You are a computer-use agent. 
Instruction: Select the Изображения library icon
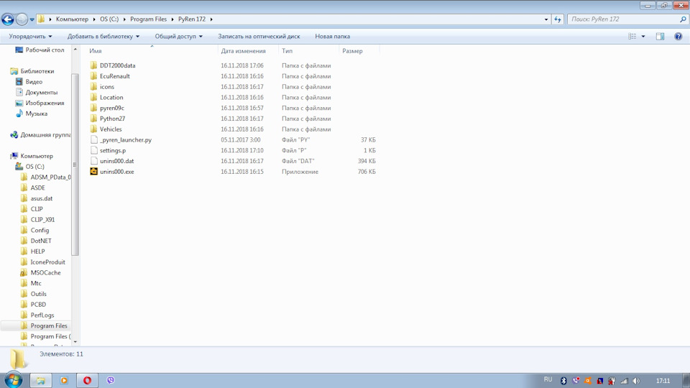tap(19, 103)
